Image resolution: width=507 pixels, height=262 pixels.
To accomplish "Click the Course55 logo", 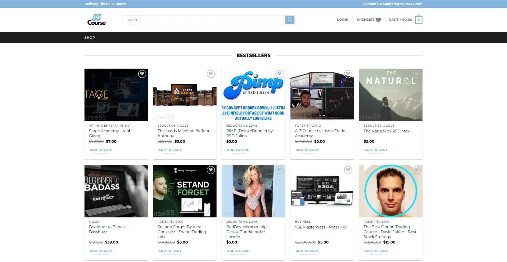I will [x=96, y=20].
